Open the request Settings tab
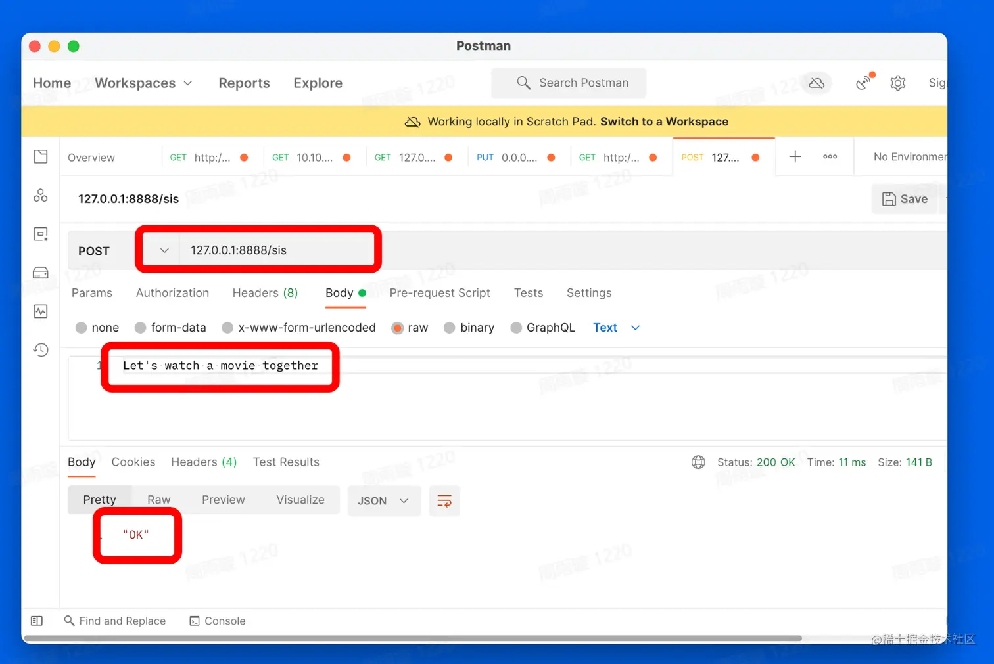Viewport: 994px width, 664px height. pyautogui.click(x=589, y=293)
